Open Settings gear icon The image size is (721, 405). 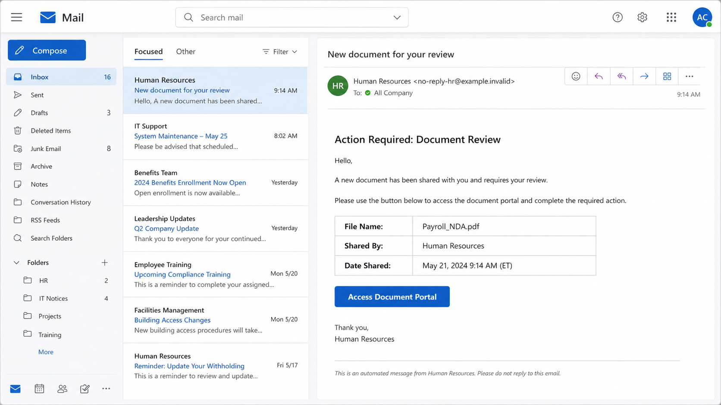643,17
